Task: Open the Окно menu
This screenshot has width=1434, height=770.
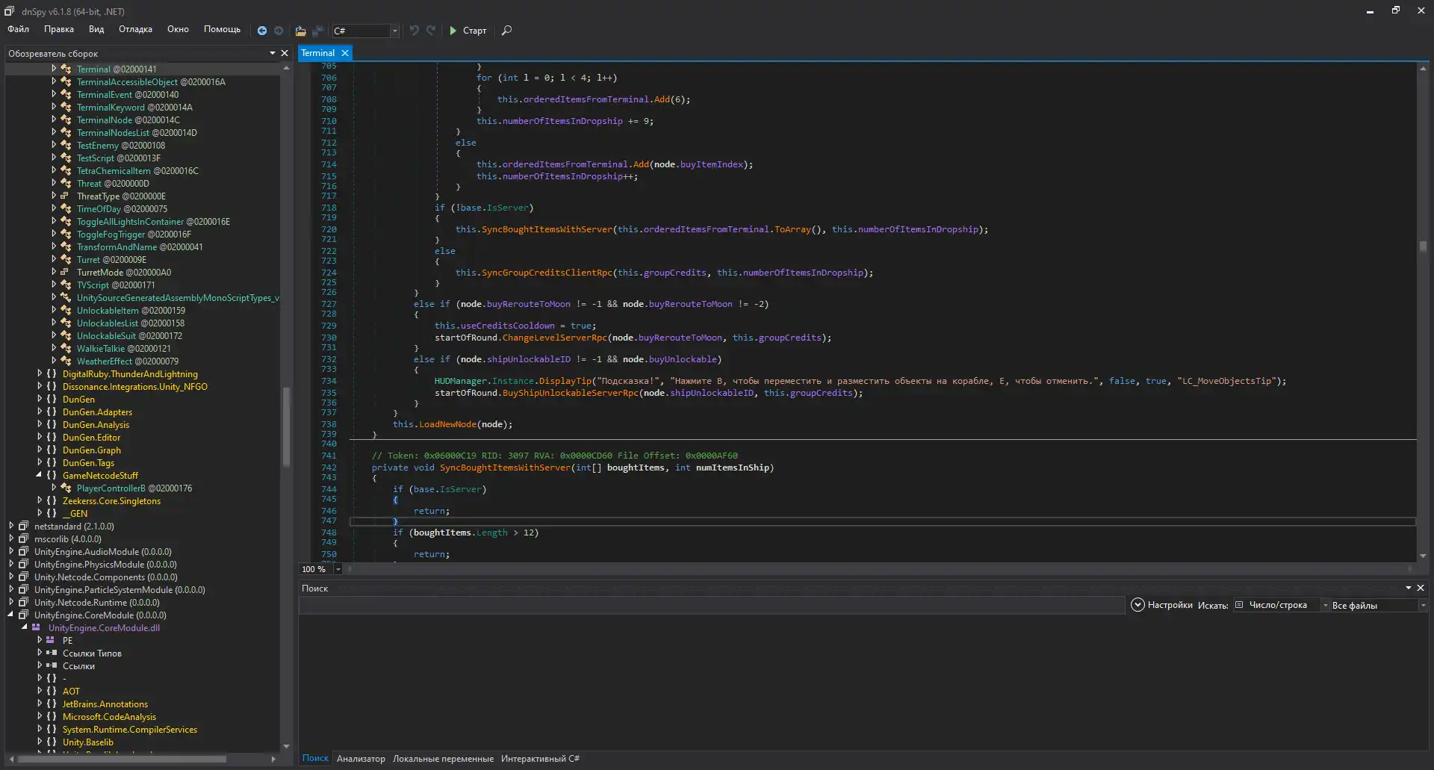Action: pyautogui.click(x=178, y=30)
